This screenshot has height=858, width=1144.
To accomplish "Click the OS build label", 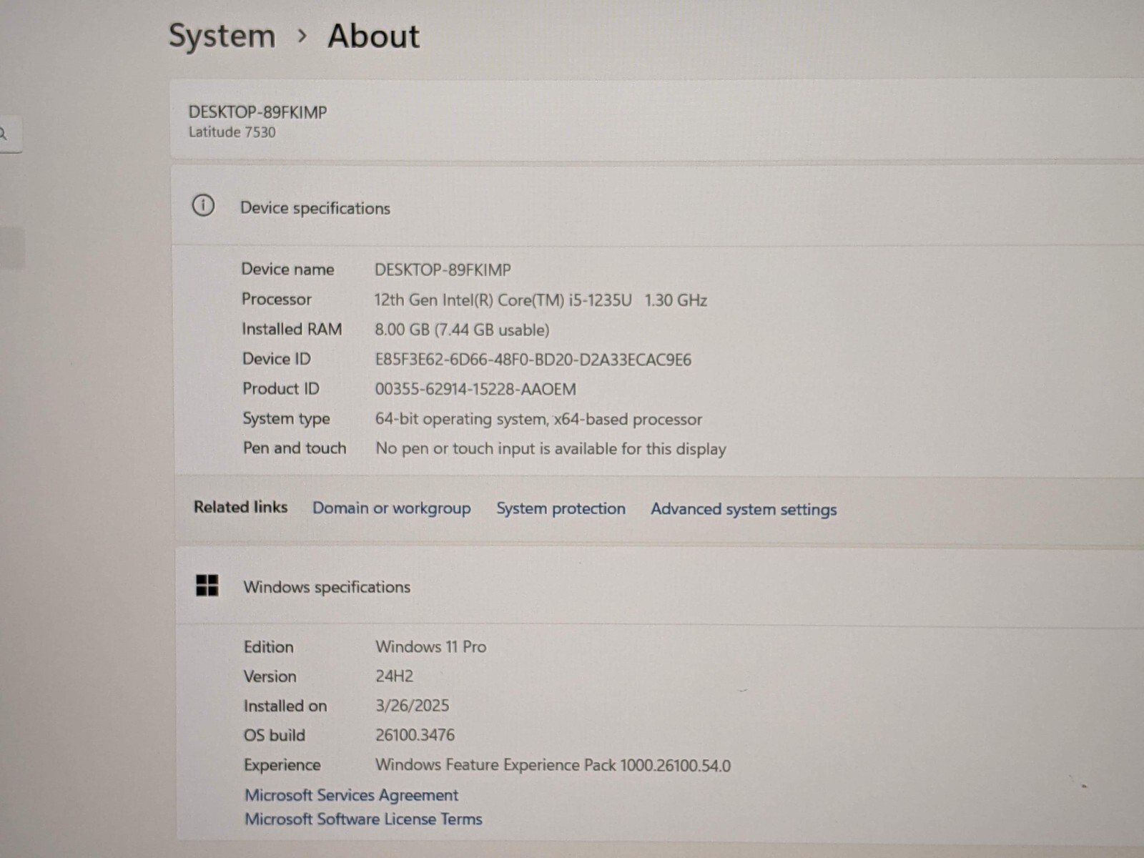I will pos(274,735).
